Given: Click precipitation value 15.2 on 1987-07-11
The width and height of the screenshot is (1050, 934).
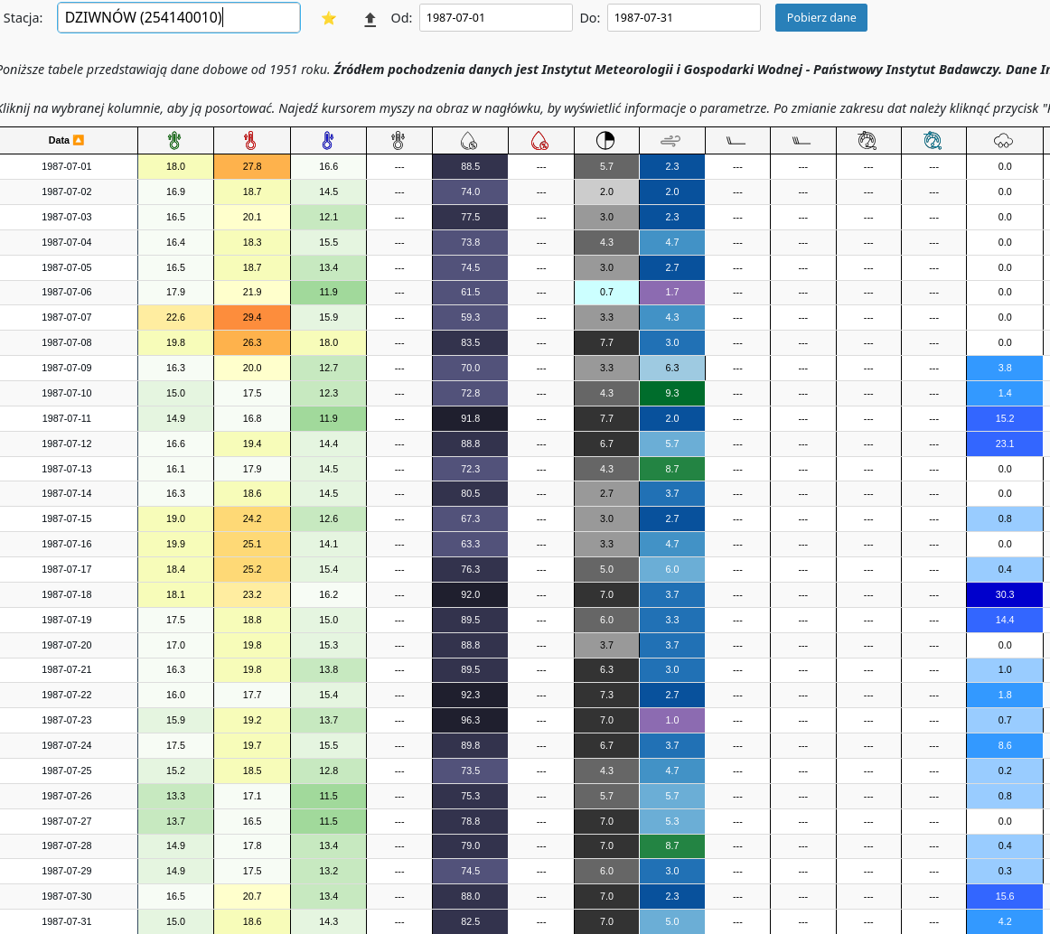Looking at the screenshot, I should (1005, 418).
